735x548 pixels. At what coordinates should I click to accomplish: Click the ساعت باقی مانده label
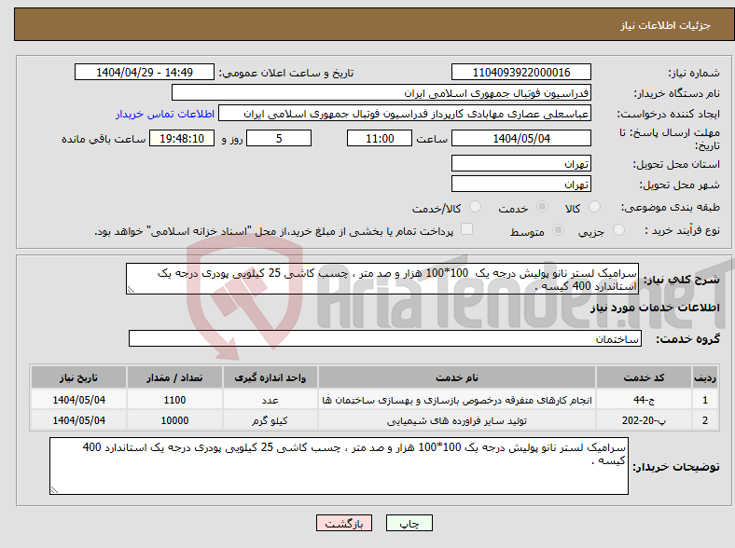coord(104,139)
